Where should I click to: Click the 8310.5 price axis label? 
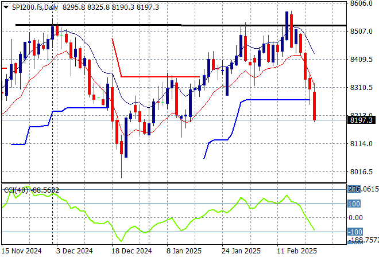tap(361, 87)
